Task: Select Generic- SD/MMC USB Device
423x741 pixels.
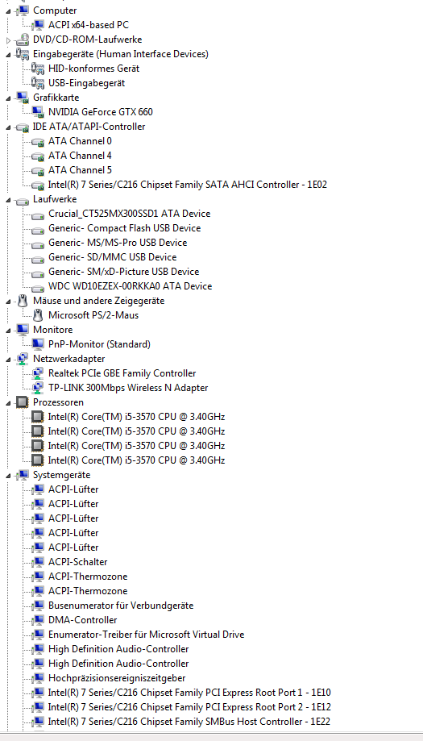Action: pyautogui.click(x=112, y=257)
